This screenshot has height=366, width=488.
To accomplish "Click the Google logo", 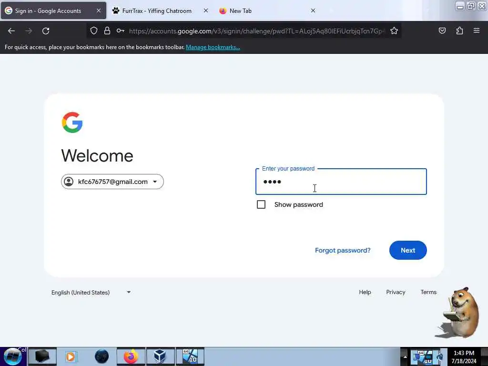I will pos(72,122).
